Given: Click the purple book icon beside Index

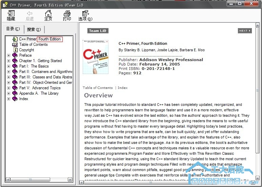Looking at the screenshot, I should point(15,99).
